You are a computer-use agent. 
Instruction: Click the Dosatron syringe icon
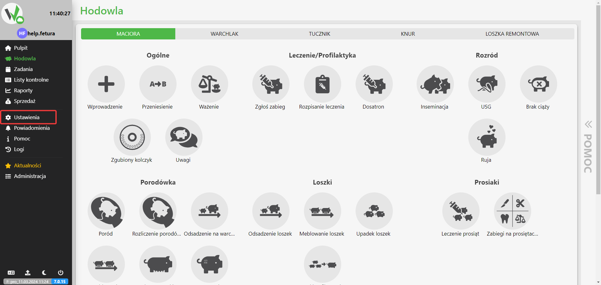pyautogui.click(x=374, y=84)
